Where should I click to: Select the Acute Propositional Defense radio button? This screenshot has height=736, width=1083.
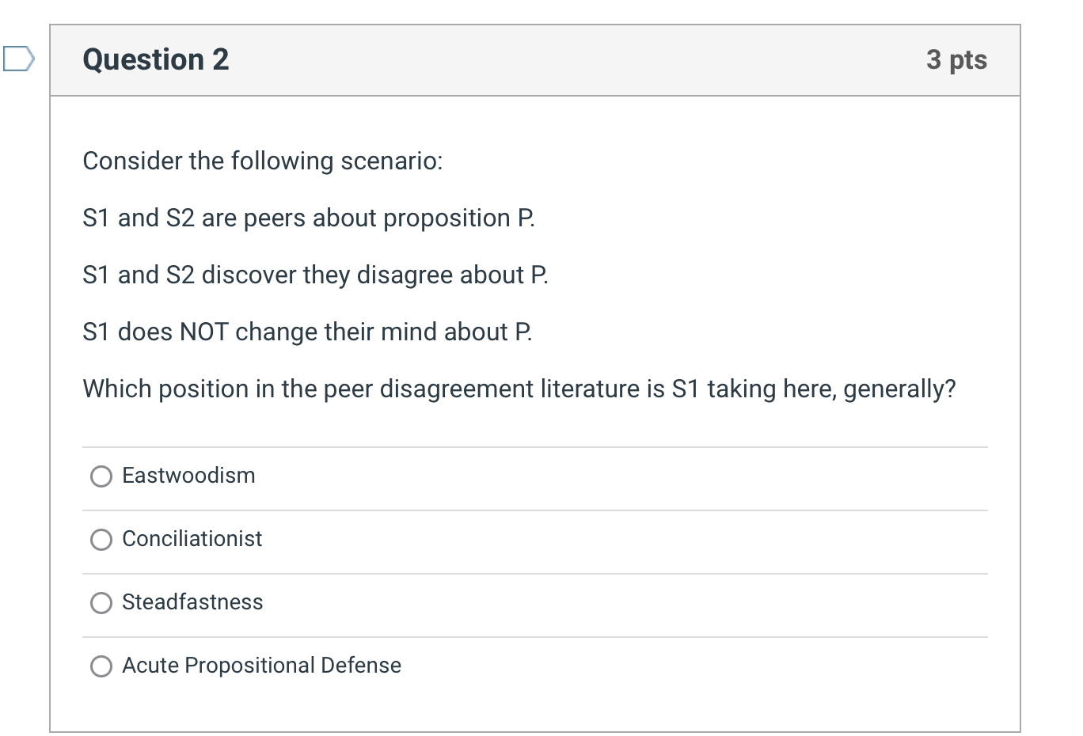point(101,666)
